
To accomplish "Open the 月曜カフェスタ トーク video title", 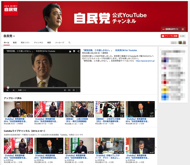I will click(x=108, y=157).
